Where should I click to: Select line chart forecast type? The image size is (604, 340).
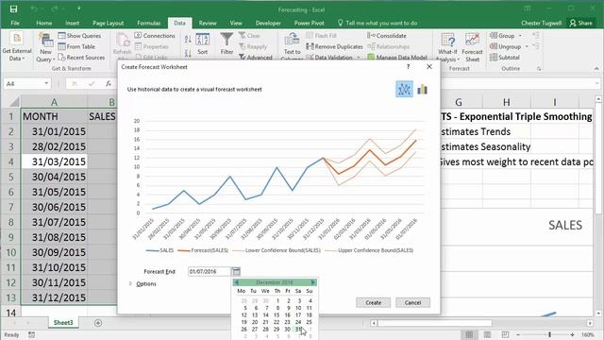click(x=404, y=89)
